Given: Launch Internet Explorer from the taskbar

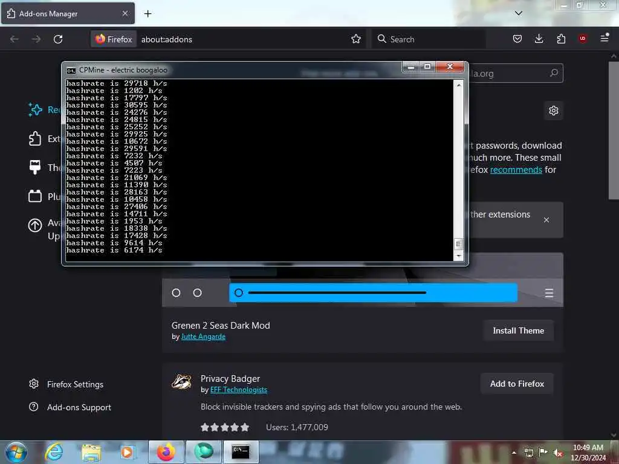Looking at the screenshot, I should [x=54, y=452].
